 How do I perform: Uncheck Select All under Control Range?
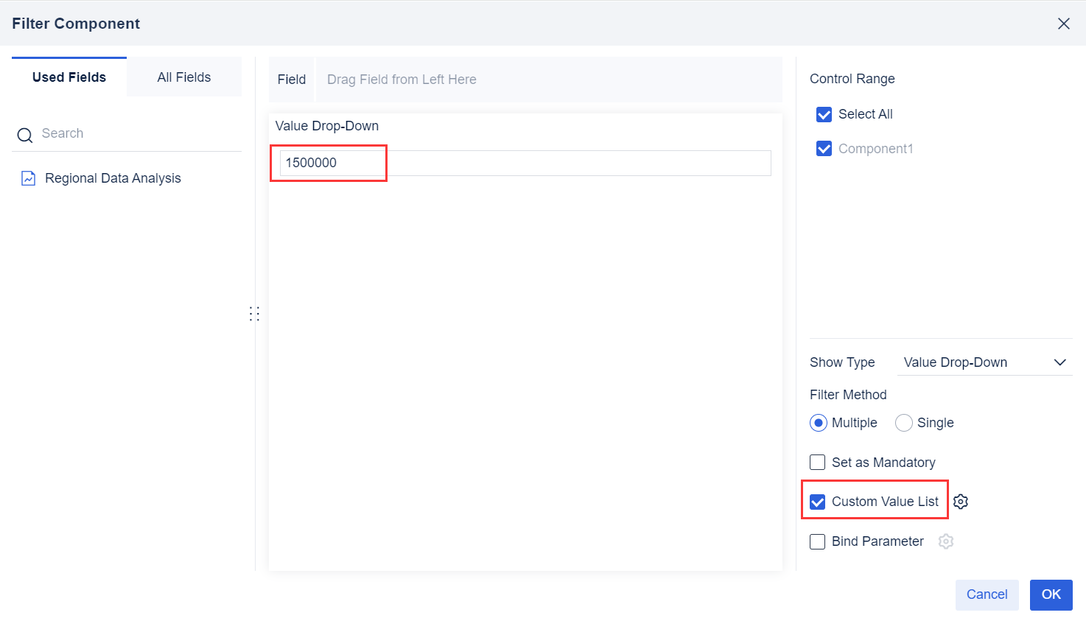pos(824,114)
